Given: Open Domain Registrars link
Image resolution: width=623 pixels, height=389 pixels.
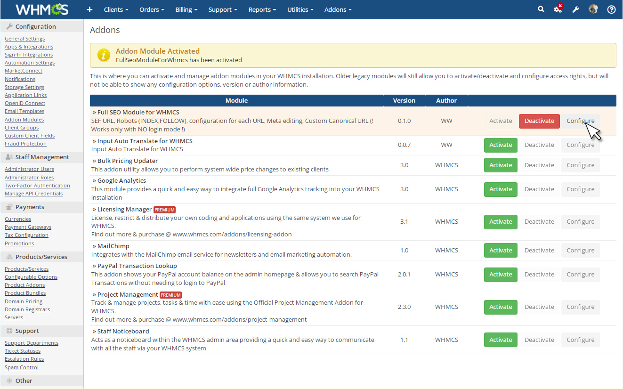Looking at the screenshot, I should [27, 309].
